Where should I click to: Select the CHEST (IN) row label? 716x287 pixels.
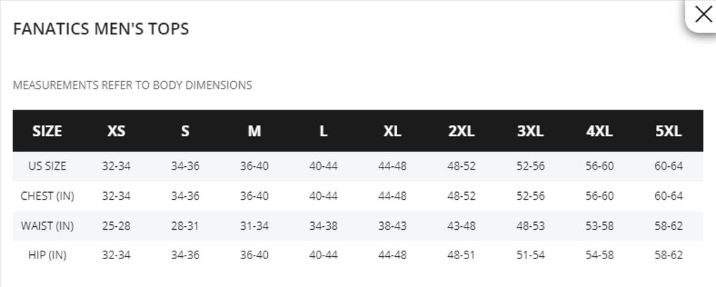[47, 196]
